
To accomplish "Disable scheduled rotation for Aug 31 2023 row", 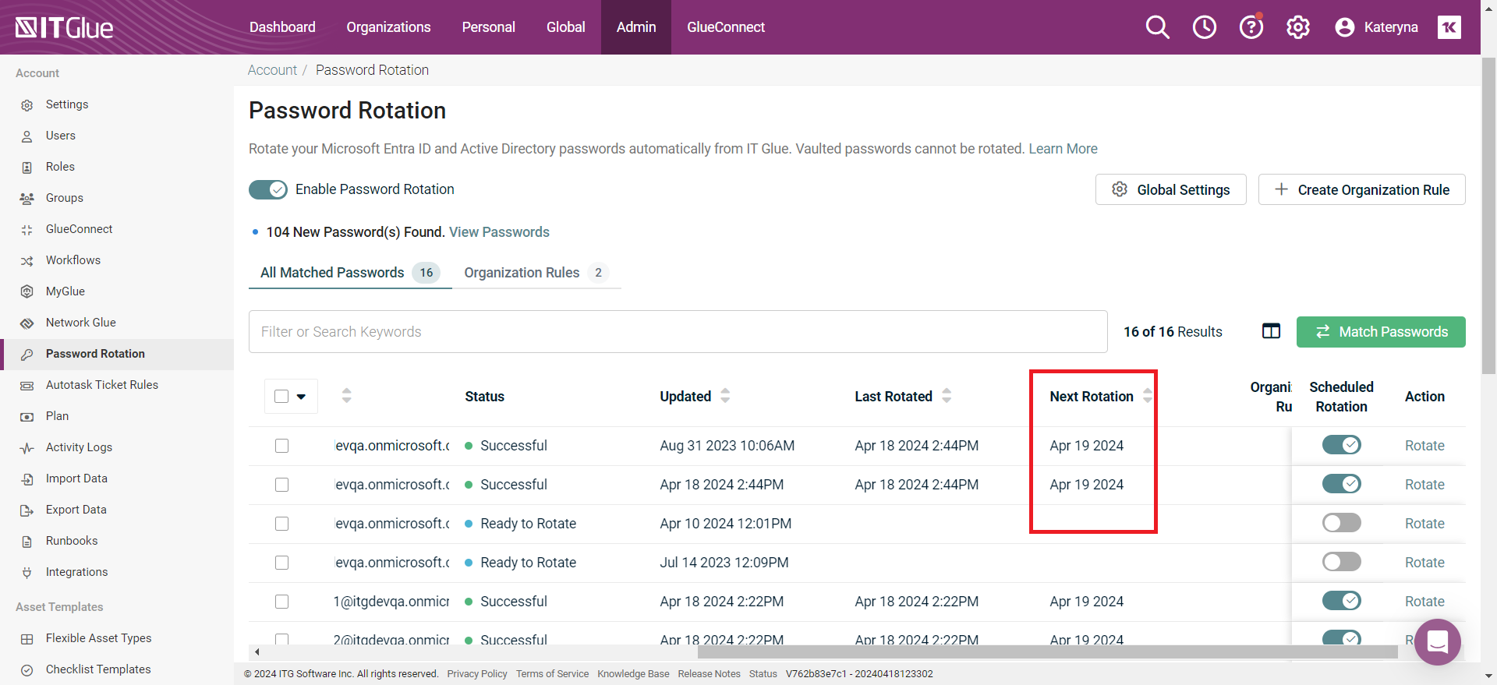I will point(1341,445).
